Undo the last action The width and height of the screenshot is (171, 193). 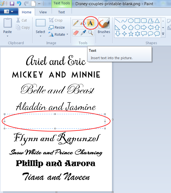point(19,4)
